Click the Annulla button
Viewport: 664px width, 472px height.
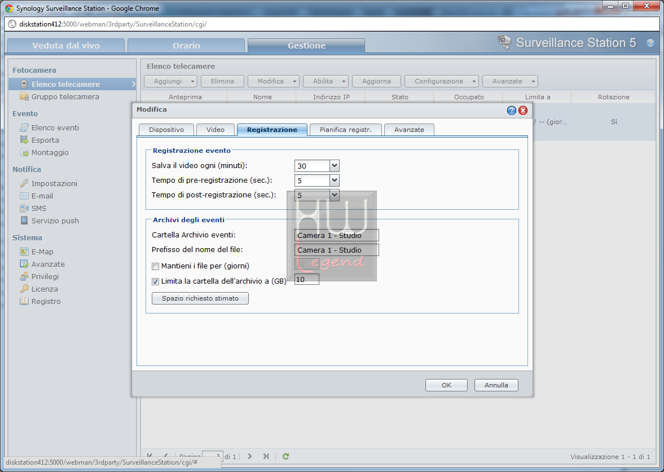tap(496, 385)
